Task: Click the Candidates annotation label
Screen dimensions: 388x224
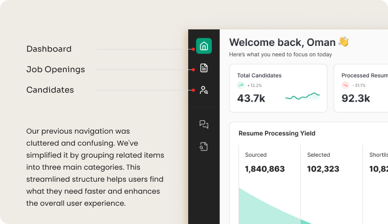Action: (50, 90)
